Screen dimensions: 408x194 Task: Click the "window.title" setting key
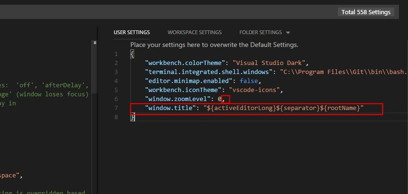(171, 108)
